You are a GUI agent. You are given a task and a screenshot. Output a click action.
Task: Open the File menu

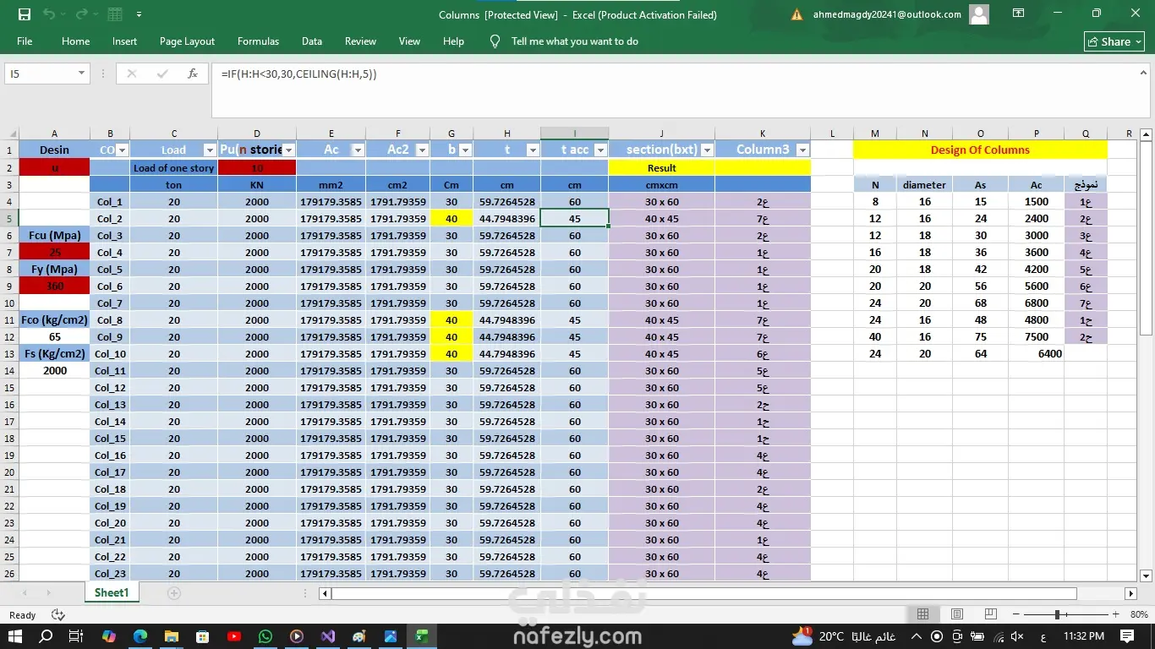click(25, 41)
